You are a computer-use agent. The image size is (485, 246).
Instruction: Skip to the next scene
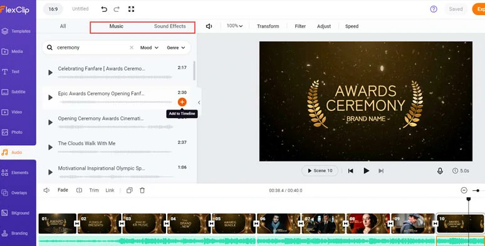[381, 171]
